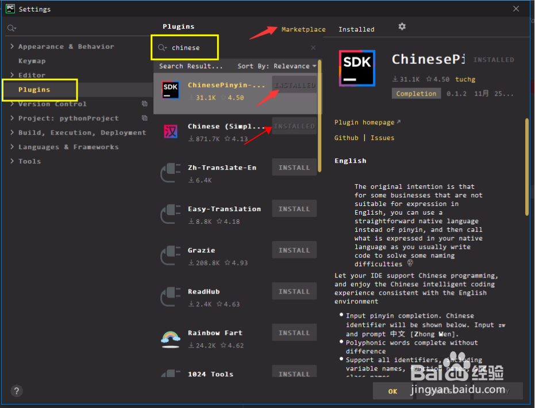The width and height of the screenshot is (535, 408).
Task: Open the Github link
Action: pyautogui.click(x=347, y=138)
